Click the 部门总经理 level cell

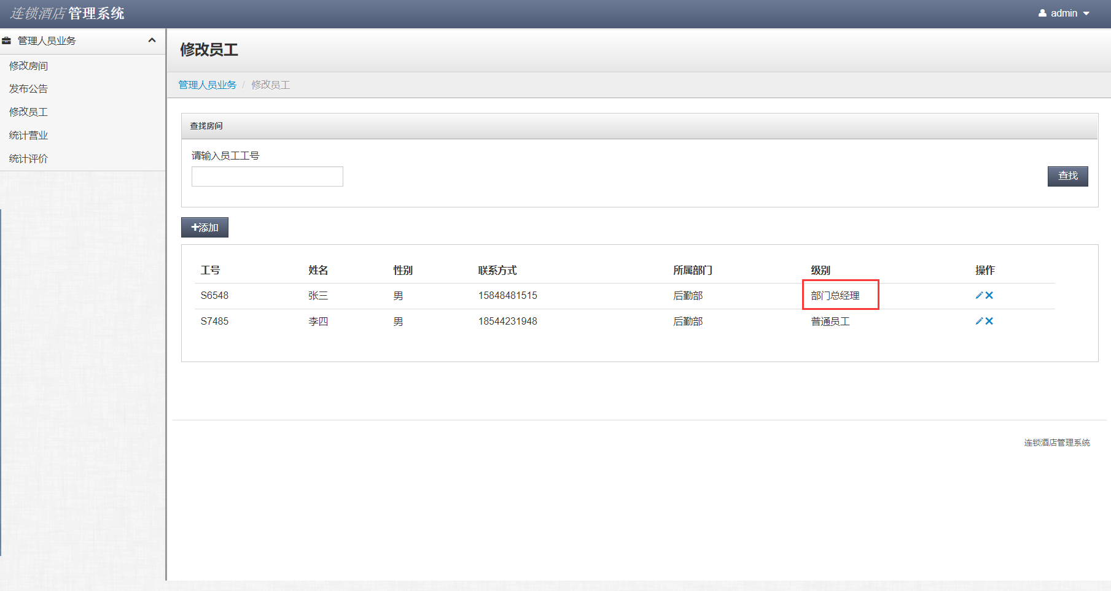(835, 296)
